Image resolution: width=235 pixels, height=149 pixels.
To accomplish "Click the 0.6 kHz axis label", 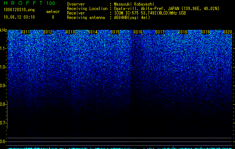I will point(3,142).
